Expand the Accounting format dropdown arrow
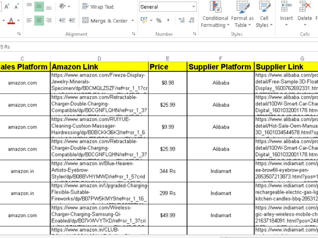Image resolution: width=318 pixels, height=238 pixels. [151, 20]
